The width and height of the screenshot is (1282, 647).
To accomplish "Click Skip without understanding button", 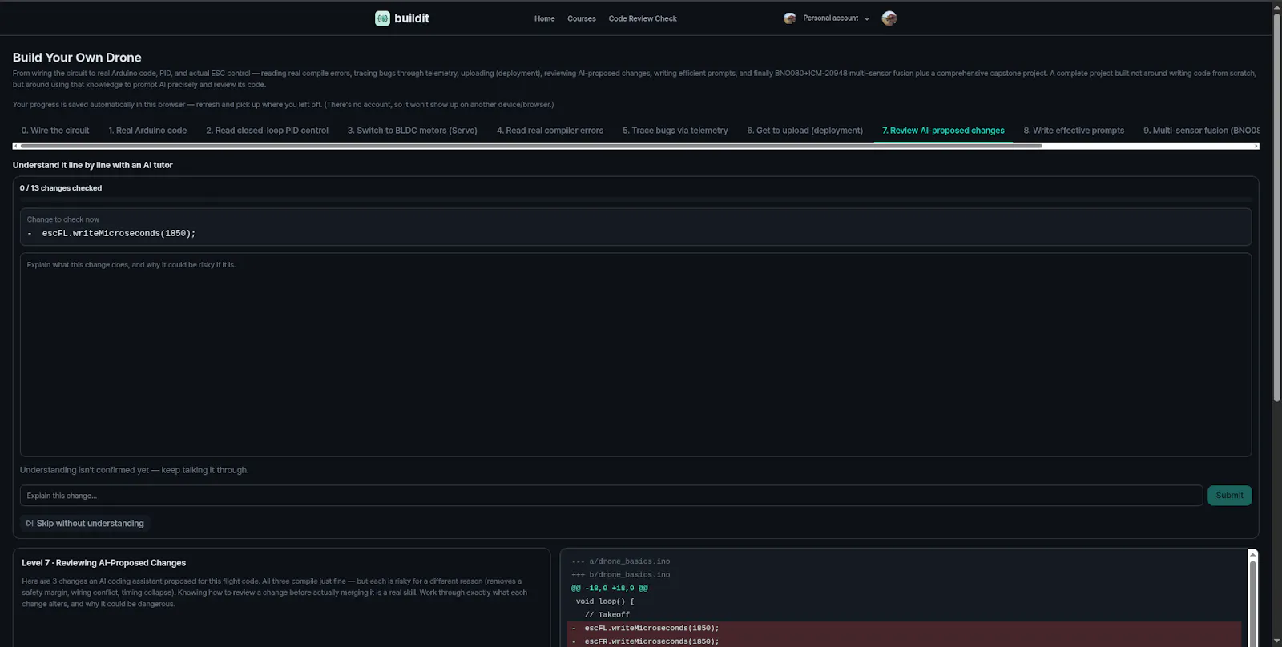I will click(x=86, y=524).
